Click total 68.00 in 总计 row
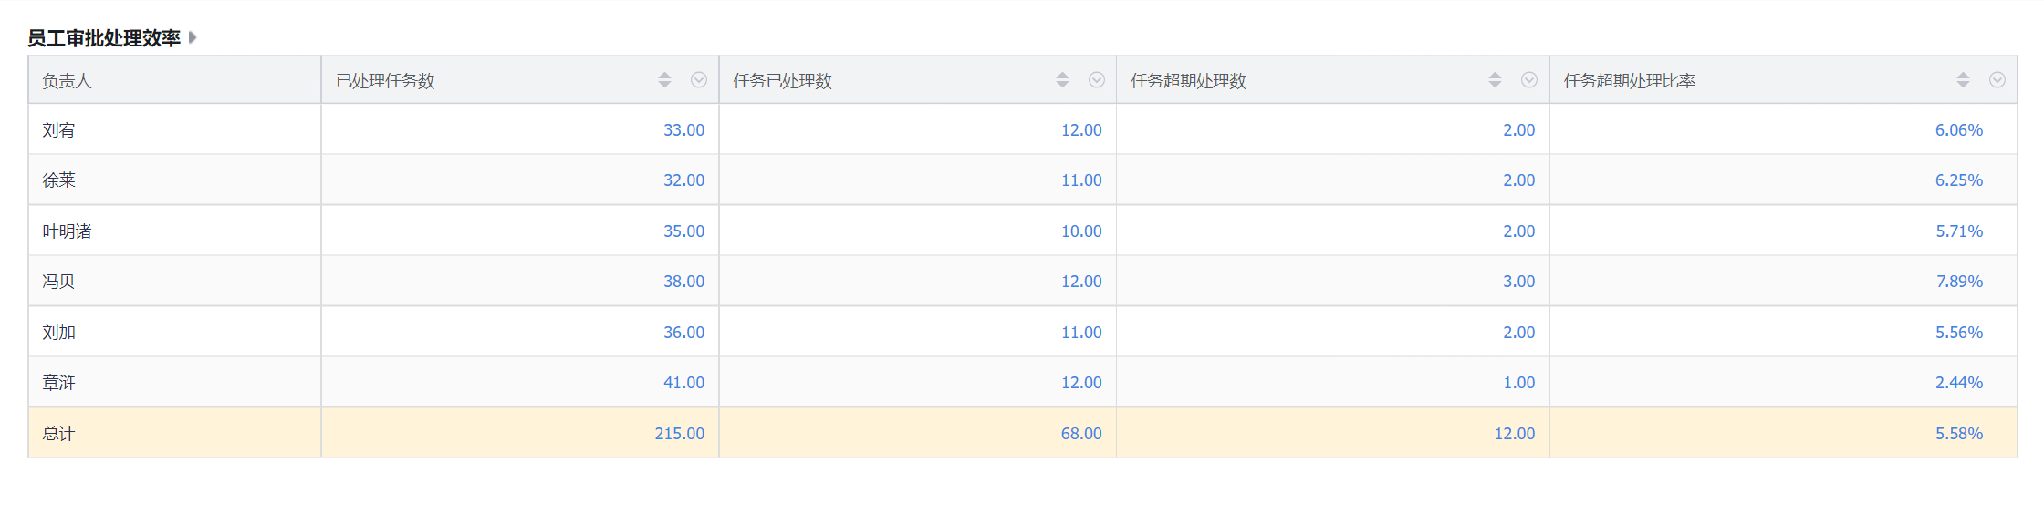 click(x=1081, y=434)
